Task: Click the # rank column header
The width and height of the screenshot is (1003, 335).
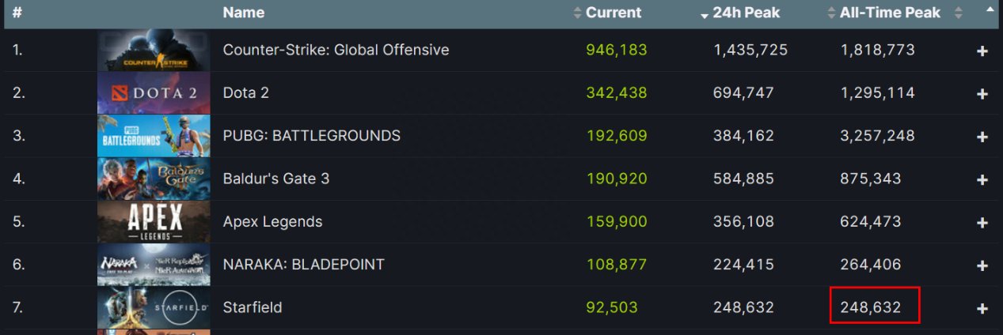Action: coord(17,13)
